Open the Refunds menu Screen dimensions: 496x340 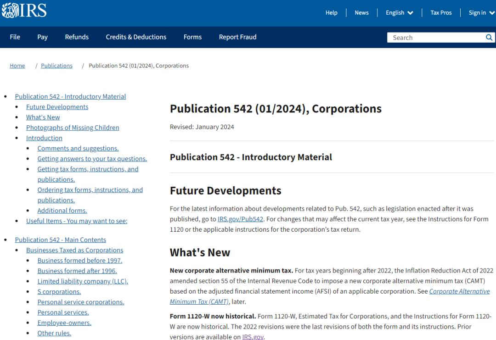77,37
